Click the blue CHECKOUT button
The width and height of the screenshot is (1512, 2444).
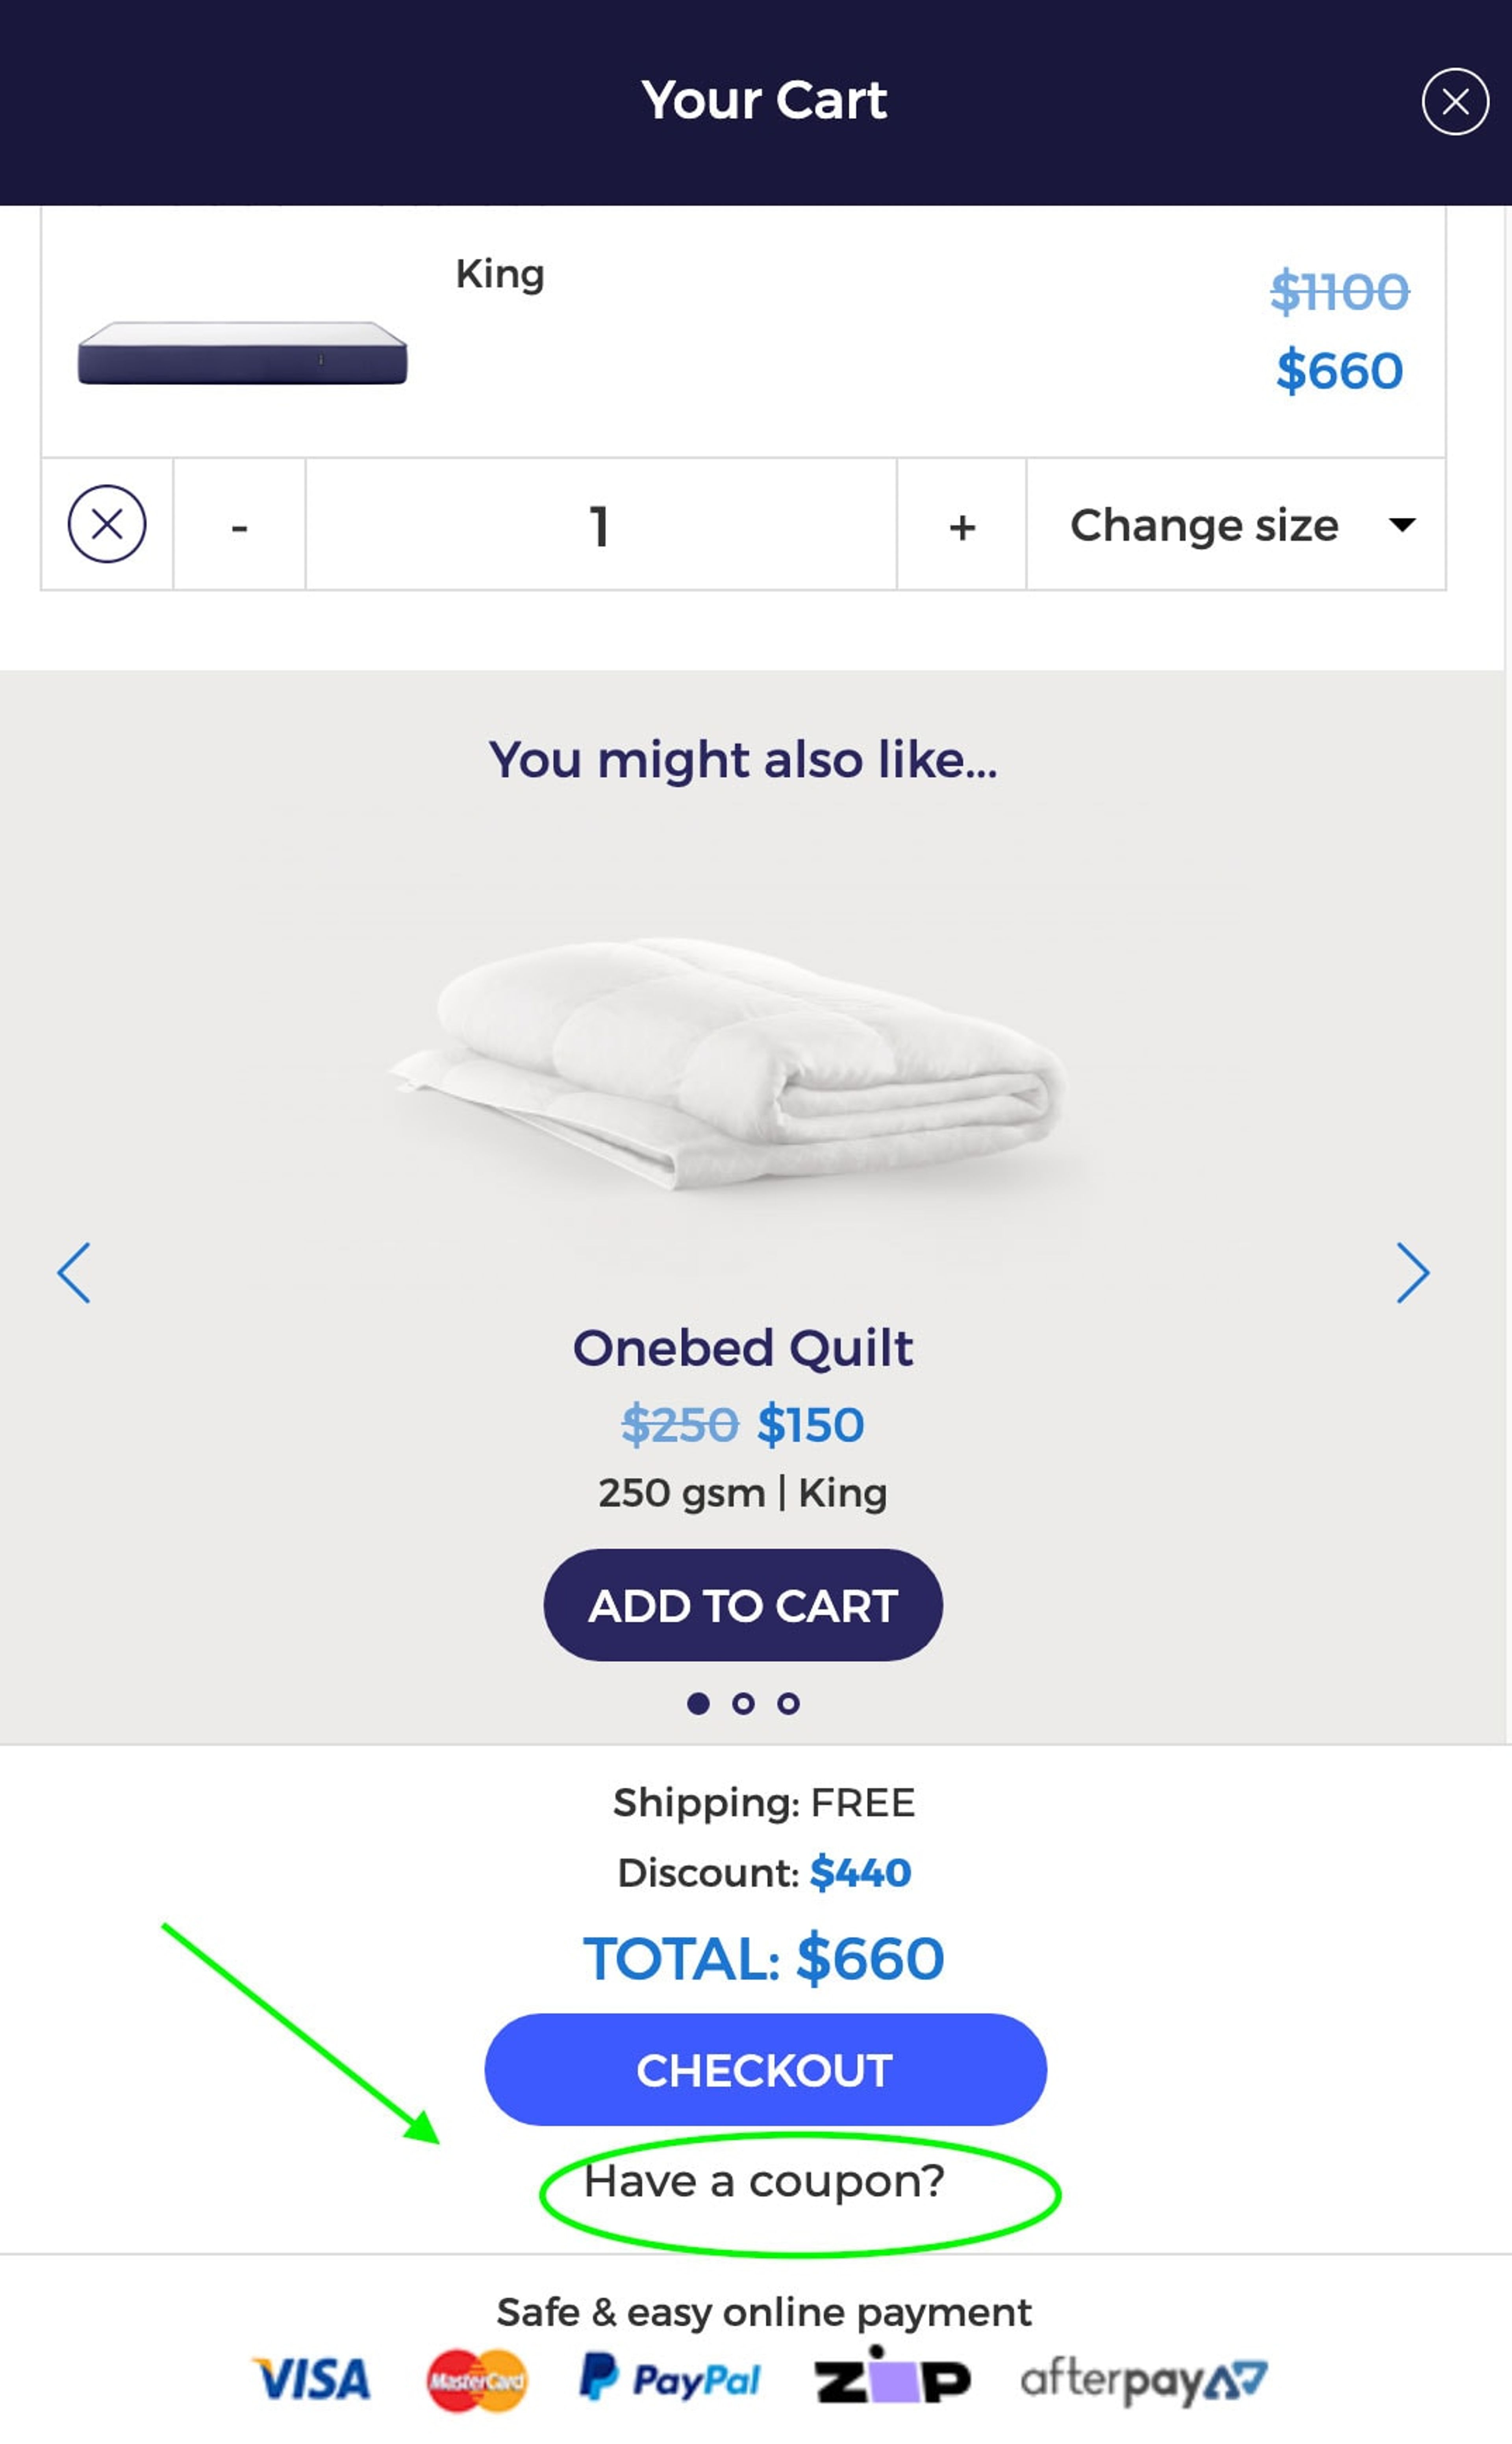[765, 2070]
